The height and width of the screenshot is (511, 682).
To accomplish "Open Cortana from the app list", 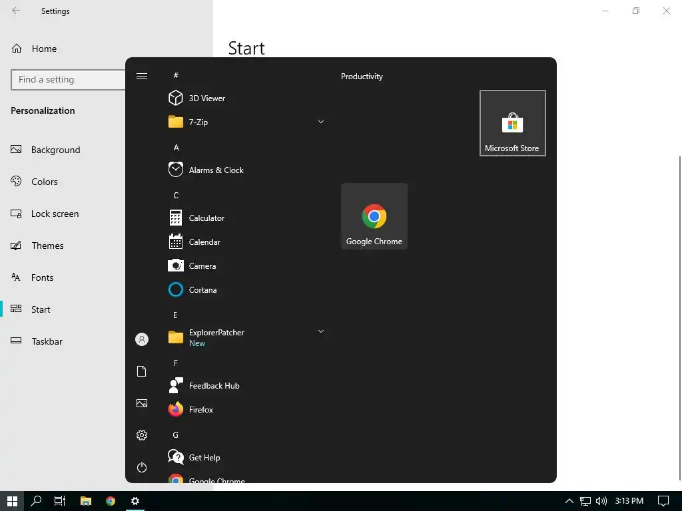I will pyautogui.click(x=246, y=289).
